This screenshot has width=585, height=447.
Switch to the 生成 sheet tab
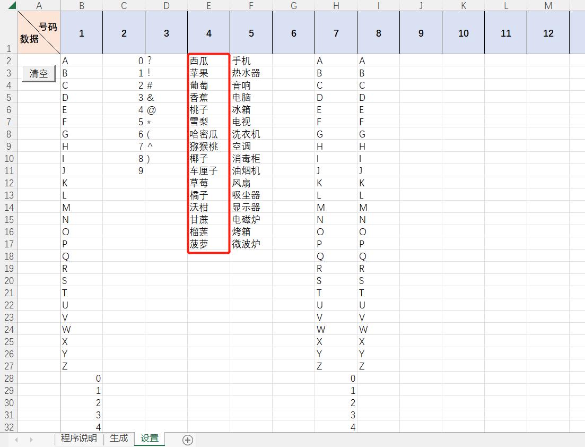(118, 439)
